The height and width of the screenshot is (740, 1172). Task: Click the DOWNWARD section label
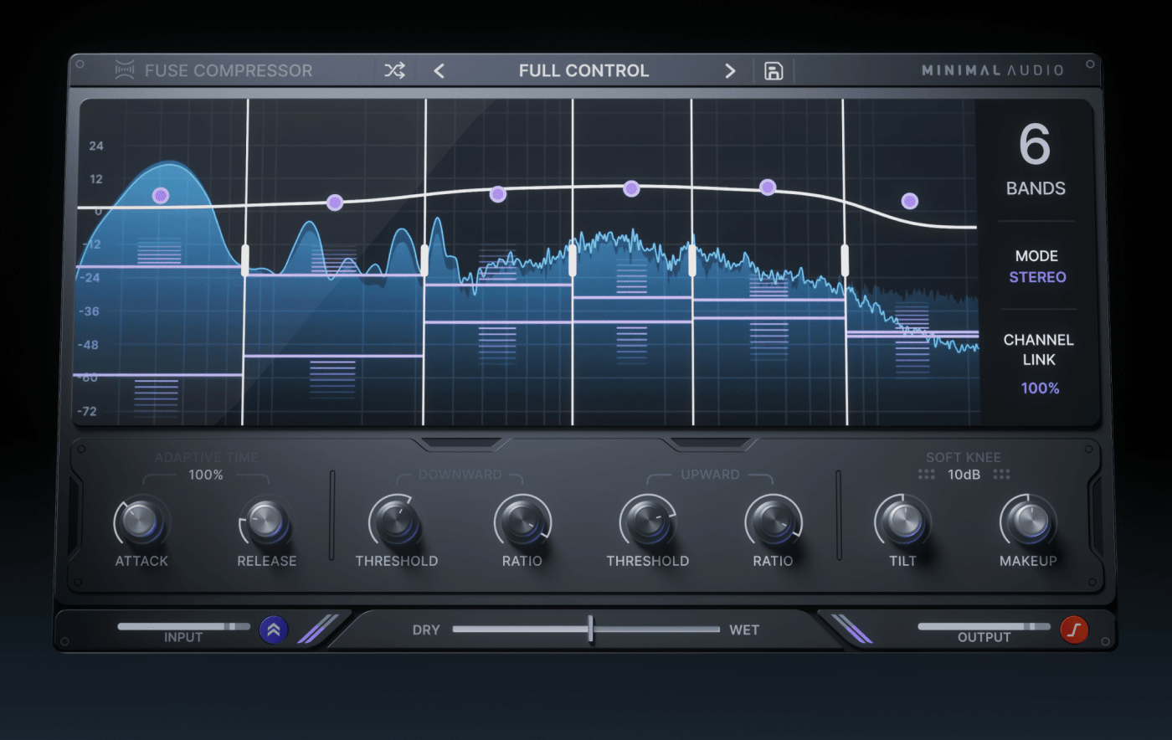(x=460, y=475)
